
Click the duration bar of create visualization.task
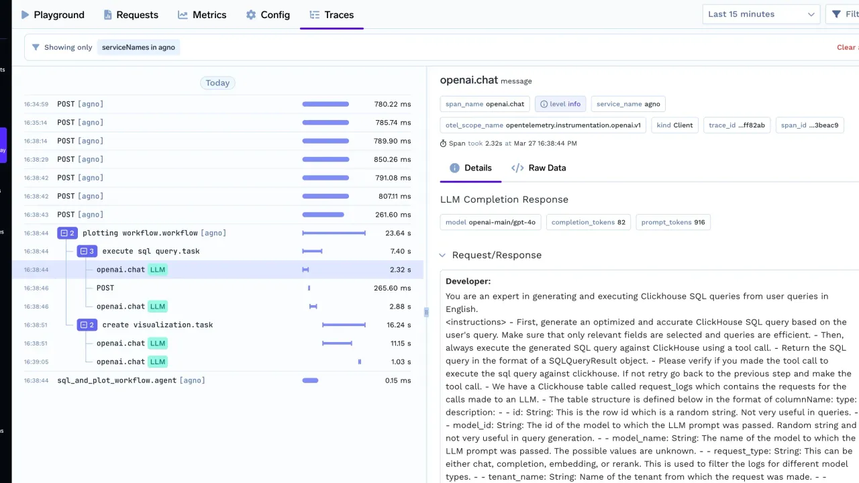pyautogui.click(x=344, y=325)
